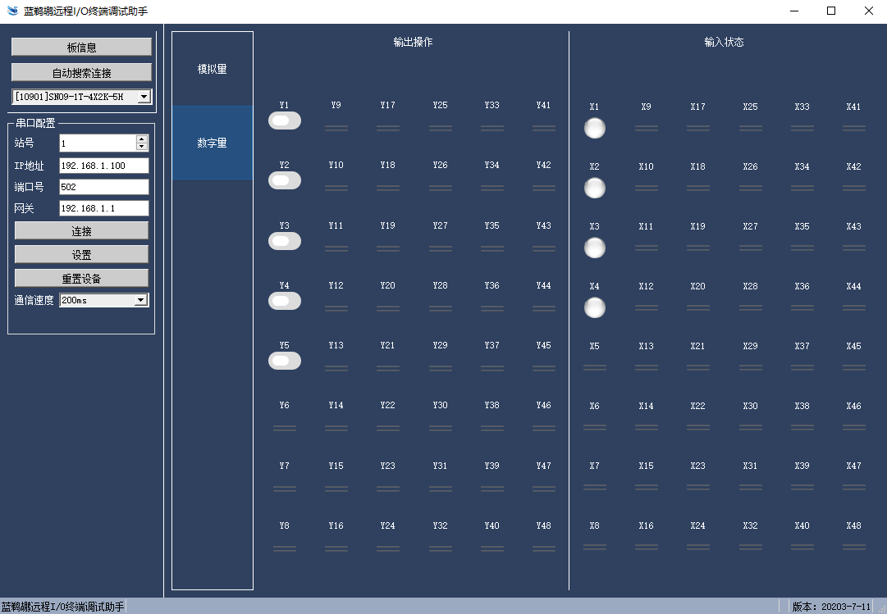Click the X2 input status indicator light
Screen dimensions: 887x614
(x=594, y=189)
